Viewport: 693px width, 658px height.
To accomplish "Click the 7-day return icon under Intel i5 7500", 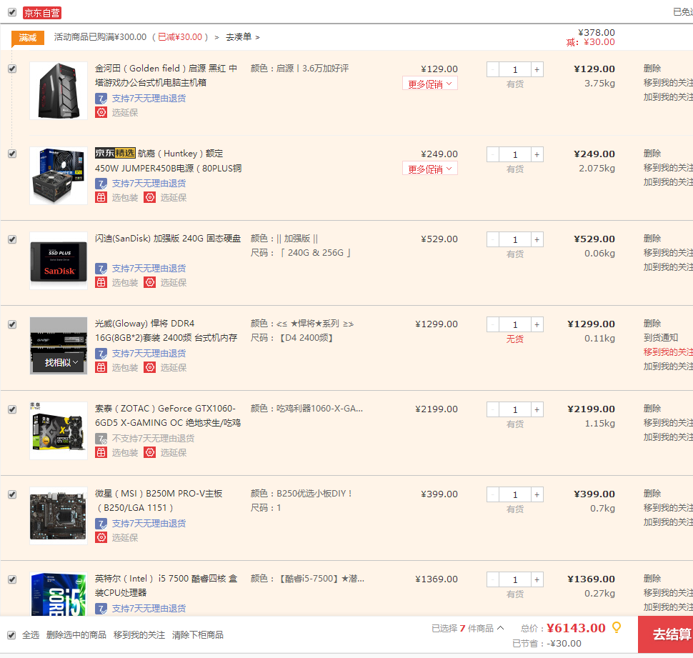I will [101, 609].
